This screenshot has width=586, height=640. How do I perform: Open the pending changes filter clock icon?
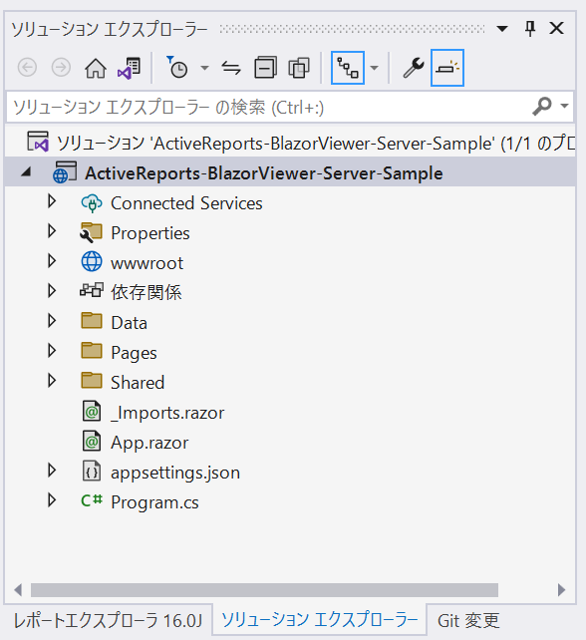point(177,68)
